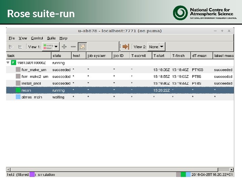Sort by the host column header
The width and height of the screenshot is (242, 182).
(x=79, y=56)
